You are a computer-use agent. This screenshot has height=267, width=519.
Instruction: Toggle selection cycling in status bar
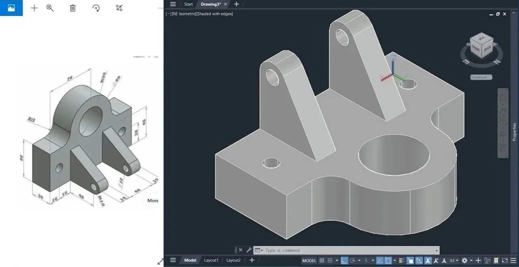point(410,261)
